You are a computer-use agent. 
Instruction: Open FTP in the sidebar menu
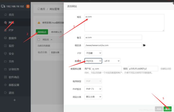click(11, 30)
